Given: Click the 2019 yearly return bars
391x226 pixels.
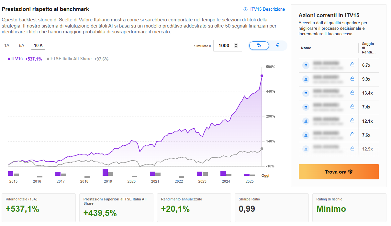Looking at the screenshot, I should pyautogui.click(x=108, y=173).
